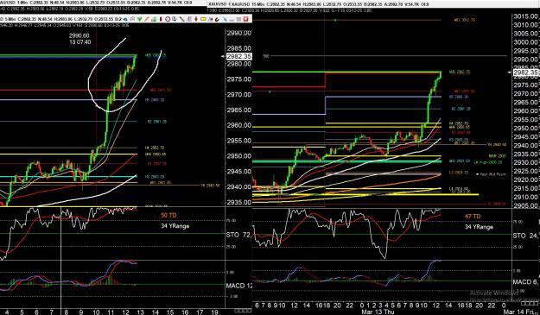
Task: Click the red circle clock toolbar icon
Action: pyautogui.click(x=168, y=19)
